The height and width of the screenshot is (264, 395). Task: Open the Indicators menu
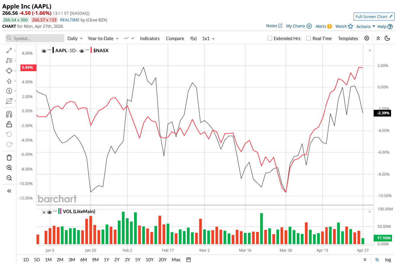tap(150, 38)
